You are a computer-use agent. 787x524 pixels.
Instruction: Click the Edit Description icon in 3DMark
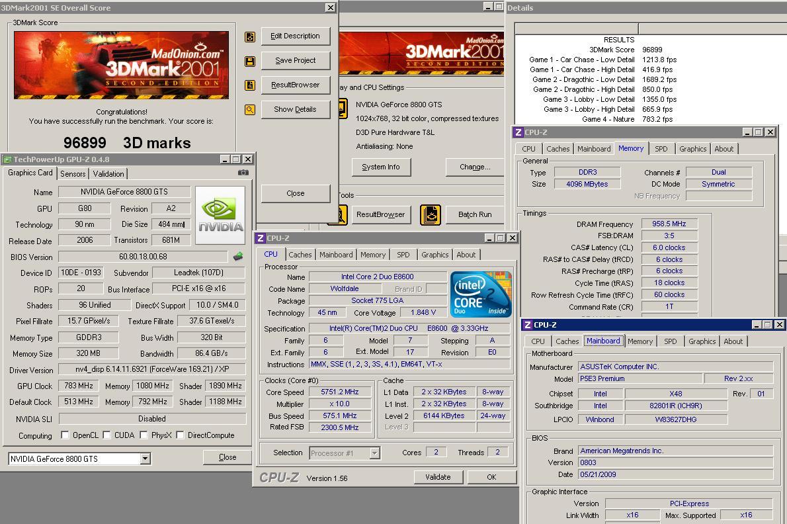coord(250,36)
